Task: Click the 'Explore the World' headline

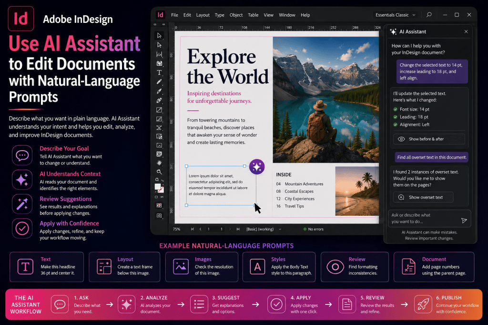Action: 227,66
